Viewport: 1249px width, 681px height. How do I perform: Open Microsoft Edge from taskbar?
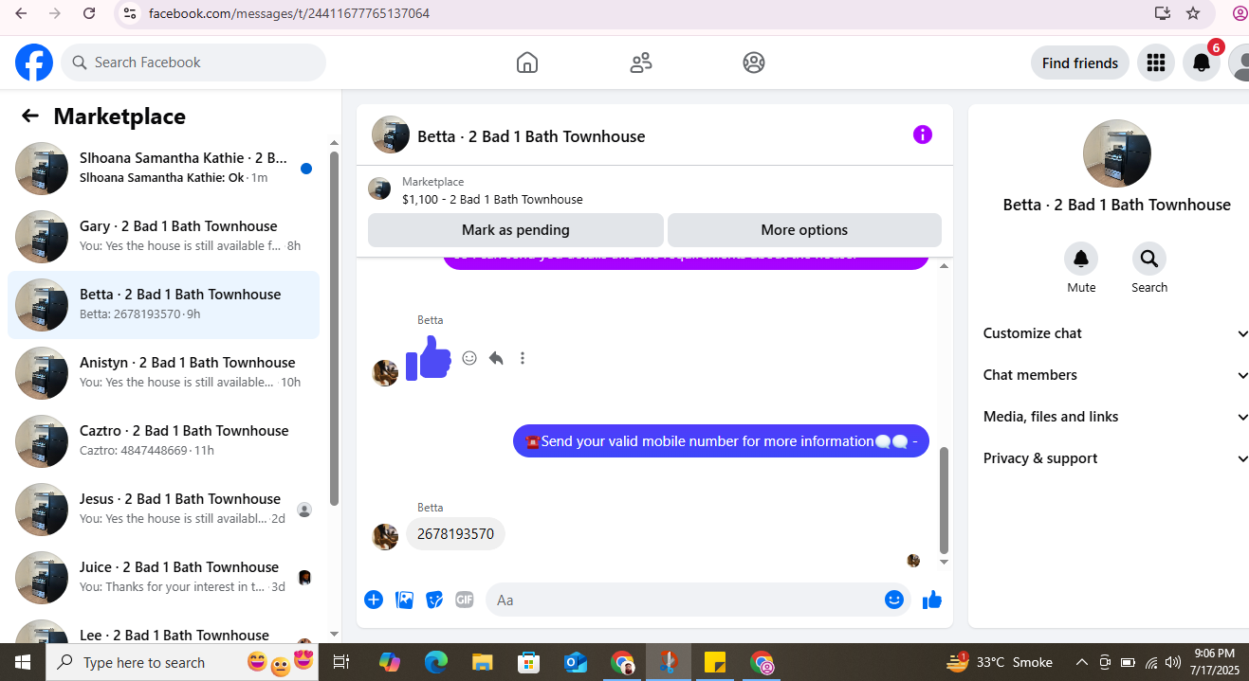click(x=436, y=662)
